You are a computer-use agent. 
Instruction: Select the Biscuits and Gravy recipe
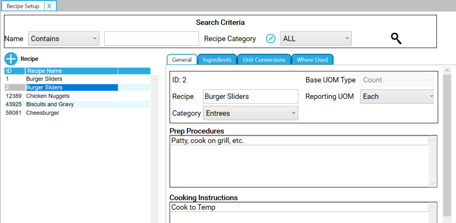click(50, 104)
